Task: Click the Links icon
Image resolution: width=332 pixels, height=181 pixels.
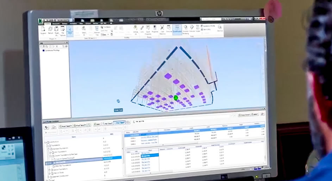Action: 142,29
